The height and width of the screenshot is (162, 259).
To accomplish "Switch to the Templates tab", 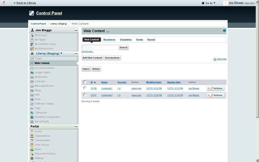I will [x=125, y=40].
